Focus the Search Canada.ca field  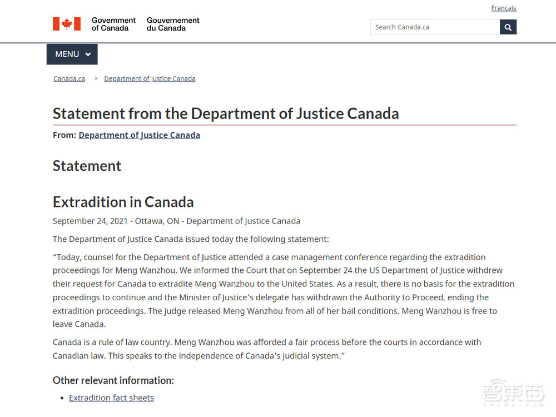click(435, 27)
